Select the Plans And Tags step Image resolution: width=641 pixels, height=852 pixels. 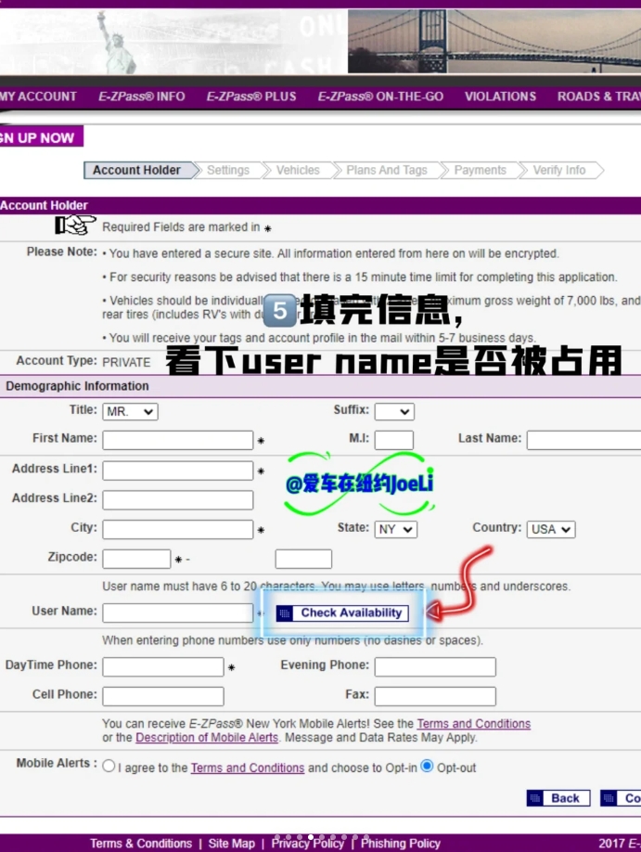[387, 171]
